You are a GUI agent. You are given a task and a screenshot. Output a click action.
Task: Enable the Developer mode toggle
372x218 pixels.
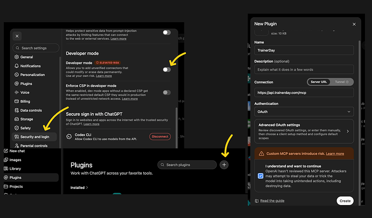click(167, 69)
